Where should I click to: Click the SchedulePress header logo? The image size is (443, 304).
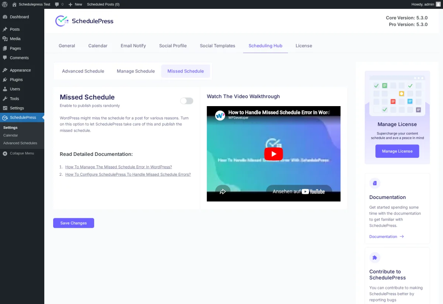coord(84,21)
